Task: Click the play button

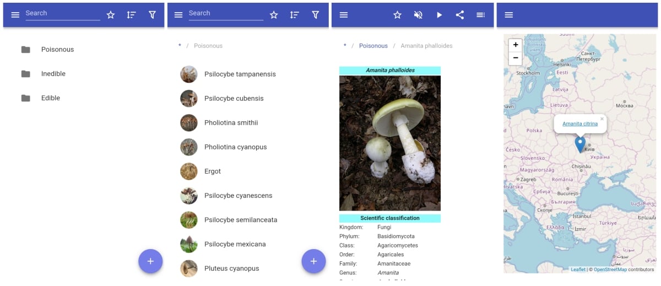Action: pyautogui.click(x=439, y=15)
